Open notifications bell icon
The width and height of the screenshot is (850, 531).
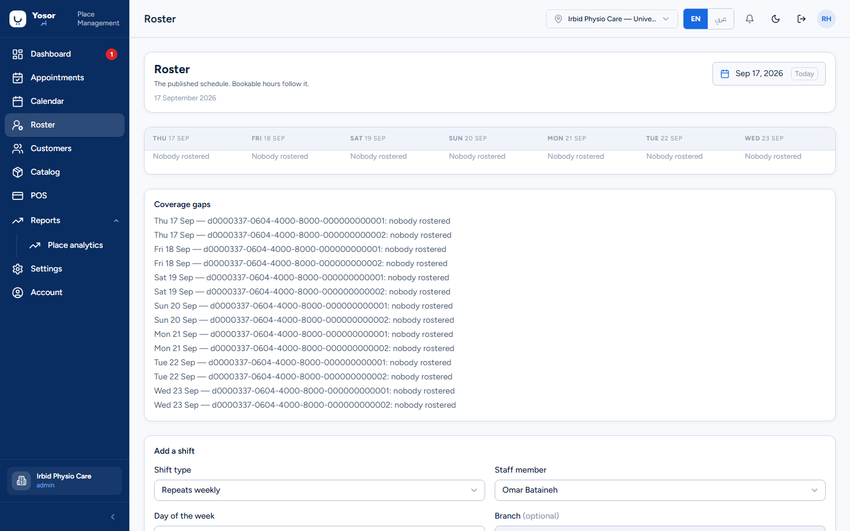point(750,19)
